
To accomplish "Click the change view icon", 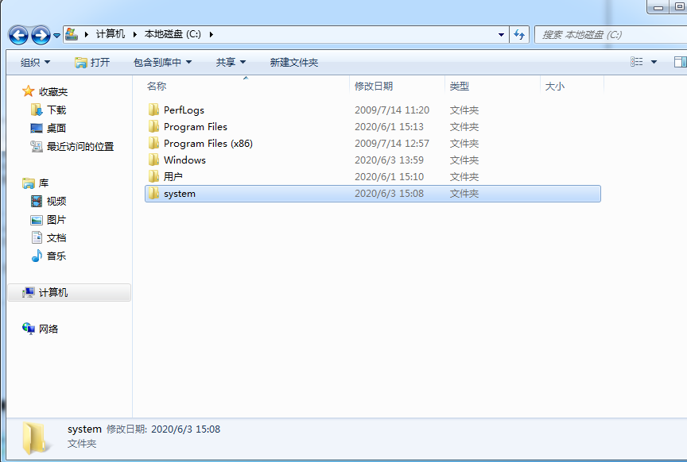I will pyautogui.click(x=637, y=62).
